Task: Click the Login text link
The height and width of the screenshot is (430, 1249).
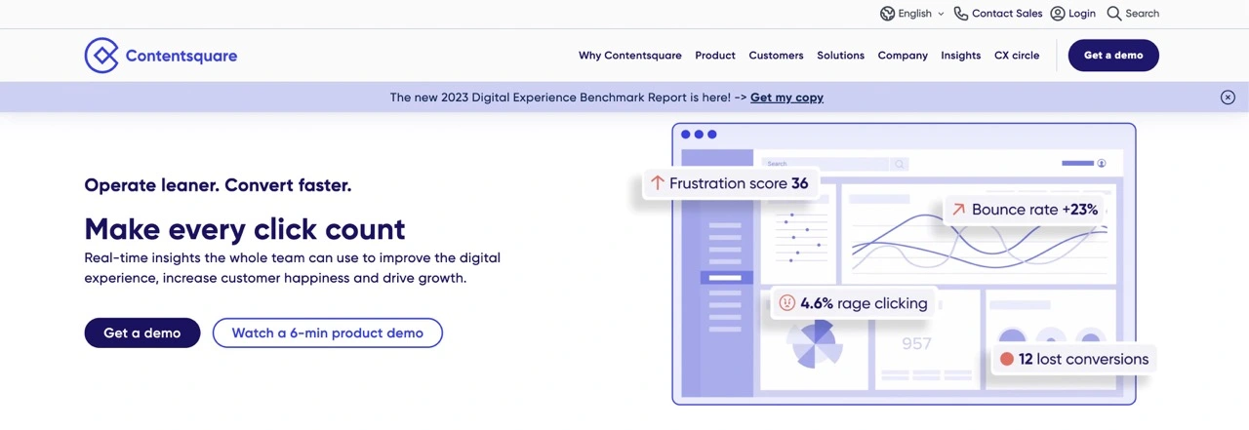Action: coord(1082,14)
